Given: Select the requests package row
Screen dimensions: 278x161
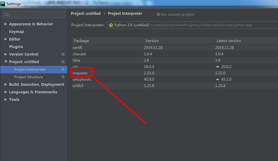Looking at the screenshot, I should pos(175,73).
